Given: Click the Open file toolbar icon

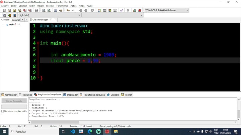Looking at the screenshot, I should click(x=9, y=10).
